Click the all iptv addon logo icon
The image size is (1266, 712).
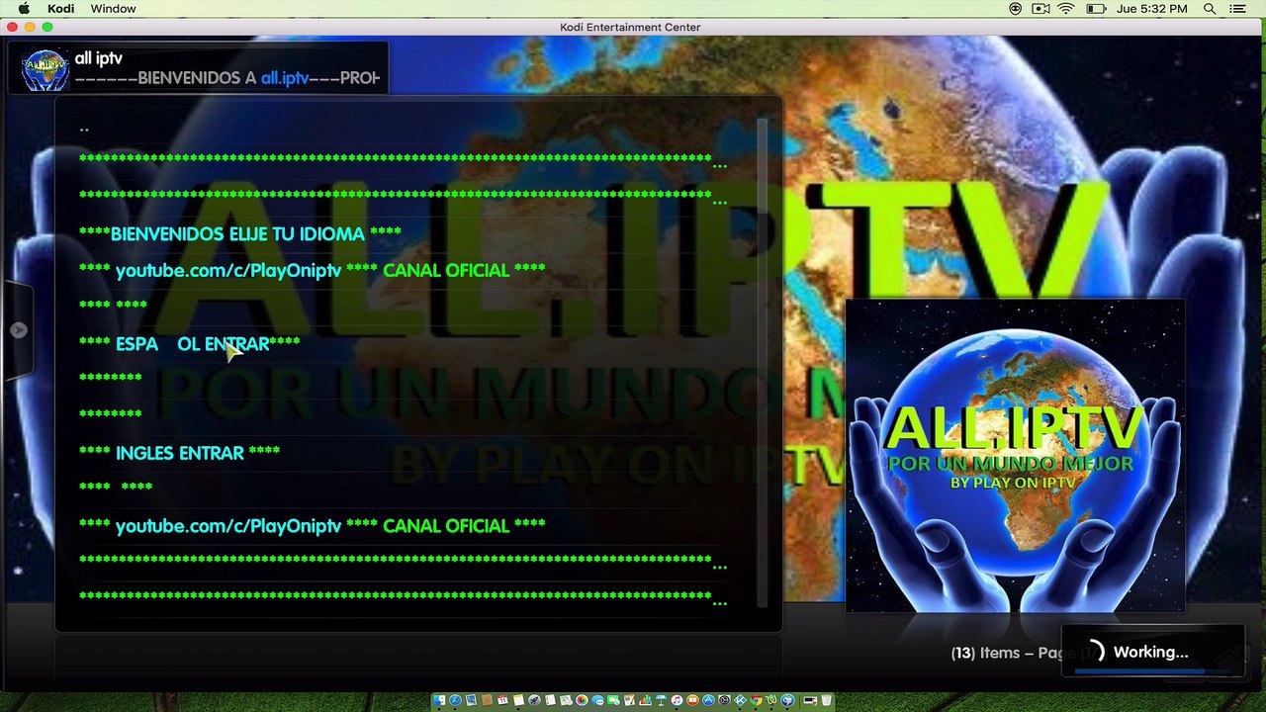45,69
